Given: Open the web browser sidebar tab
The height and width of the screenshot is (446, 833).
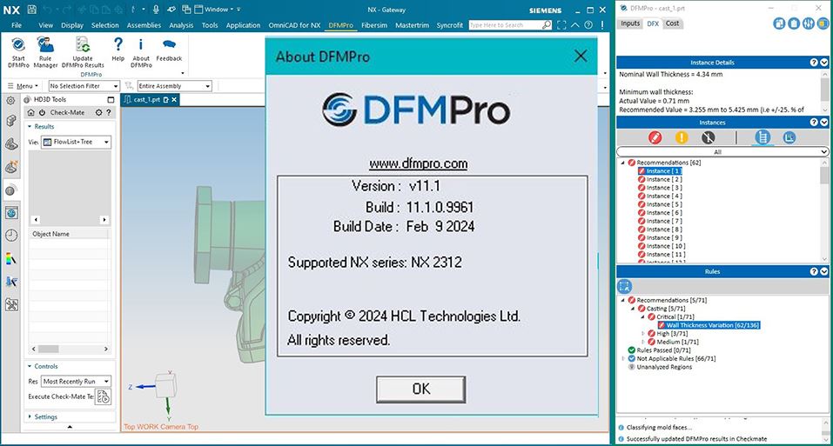Looking at the screenshot, I should click(11, 213).
